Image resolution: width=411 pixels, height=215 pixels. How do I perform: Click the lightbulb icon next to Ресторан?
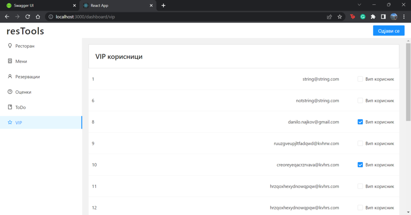10,46
